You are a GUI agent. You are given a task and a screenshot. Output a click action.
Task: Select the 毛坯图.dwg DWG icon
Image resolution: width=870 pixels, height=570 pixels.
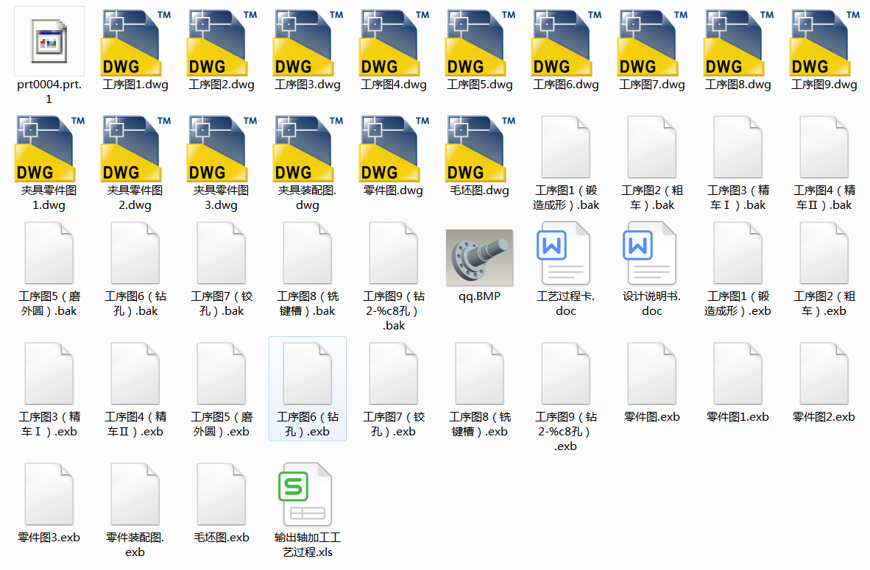[x=480, y=148]
